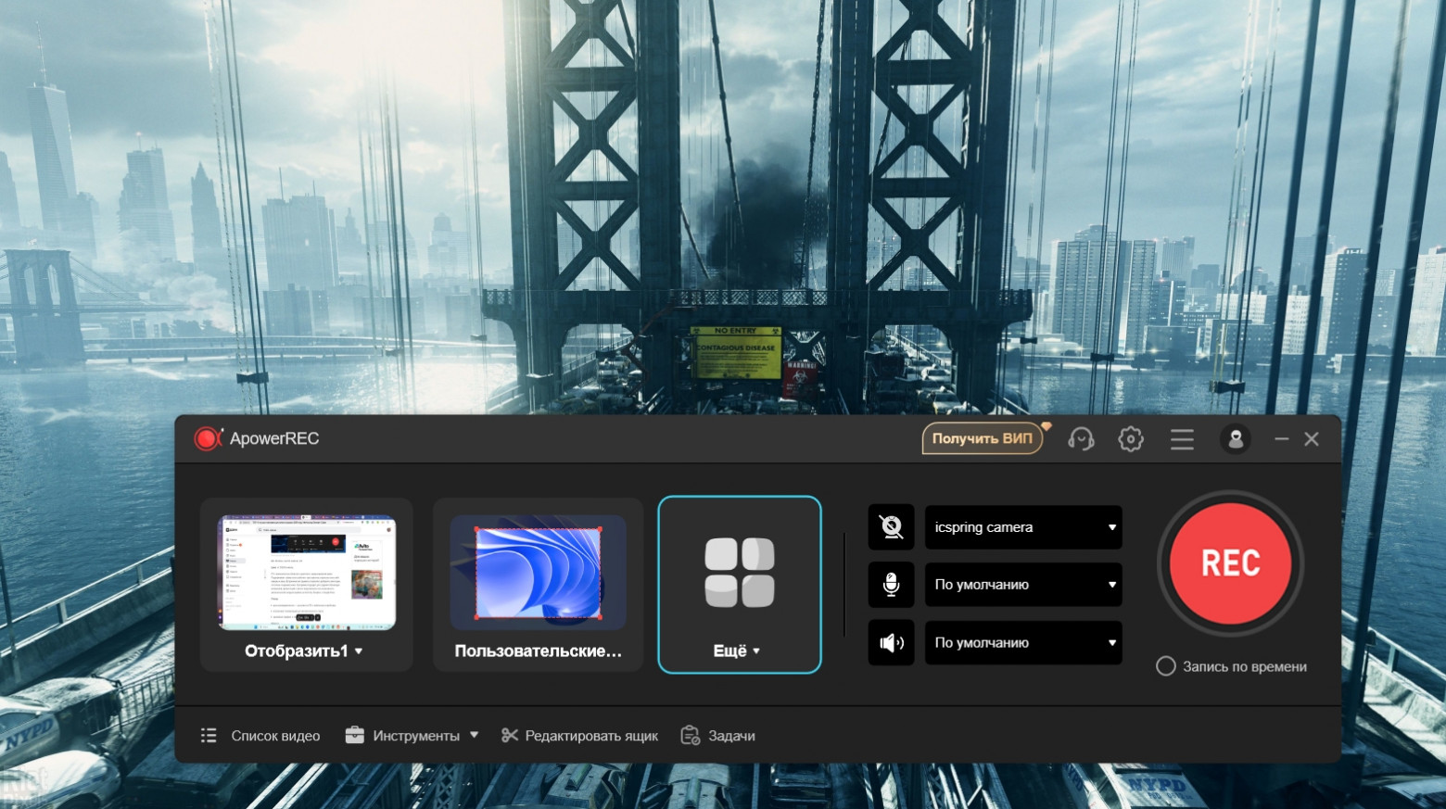Click the Задачи clipboard icon
This screenshot has width=1446, height=809.
pos(690,736)
